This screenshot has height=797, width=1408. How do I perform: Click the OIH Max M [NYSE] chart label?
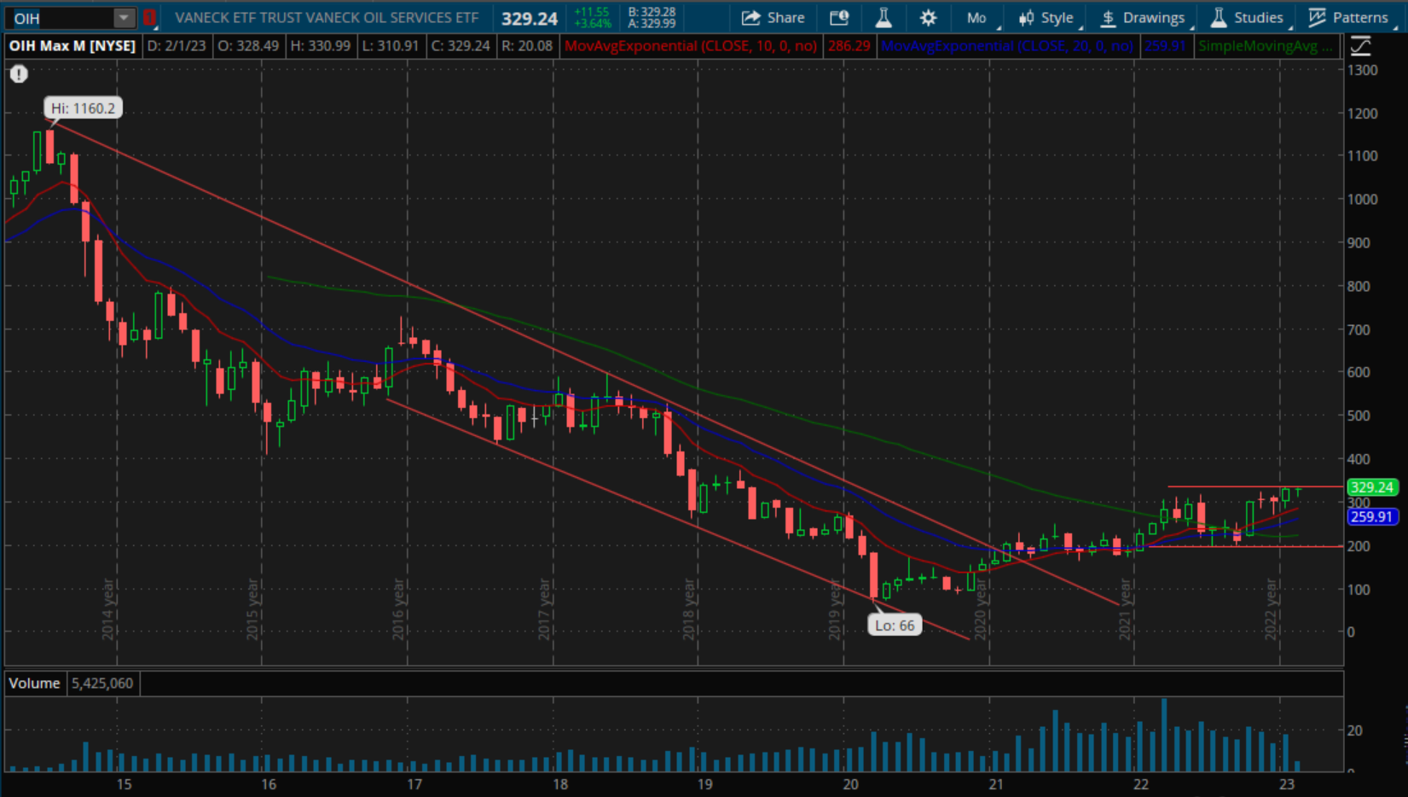(x=72, y=46)
